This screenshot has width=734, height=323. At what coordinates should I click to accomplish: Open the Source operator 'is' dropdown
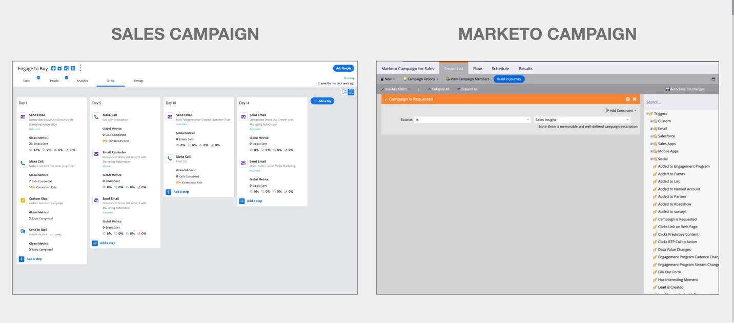coord(472,119)
